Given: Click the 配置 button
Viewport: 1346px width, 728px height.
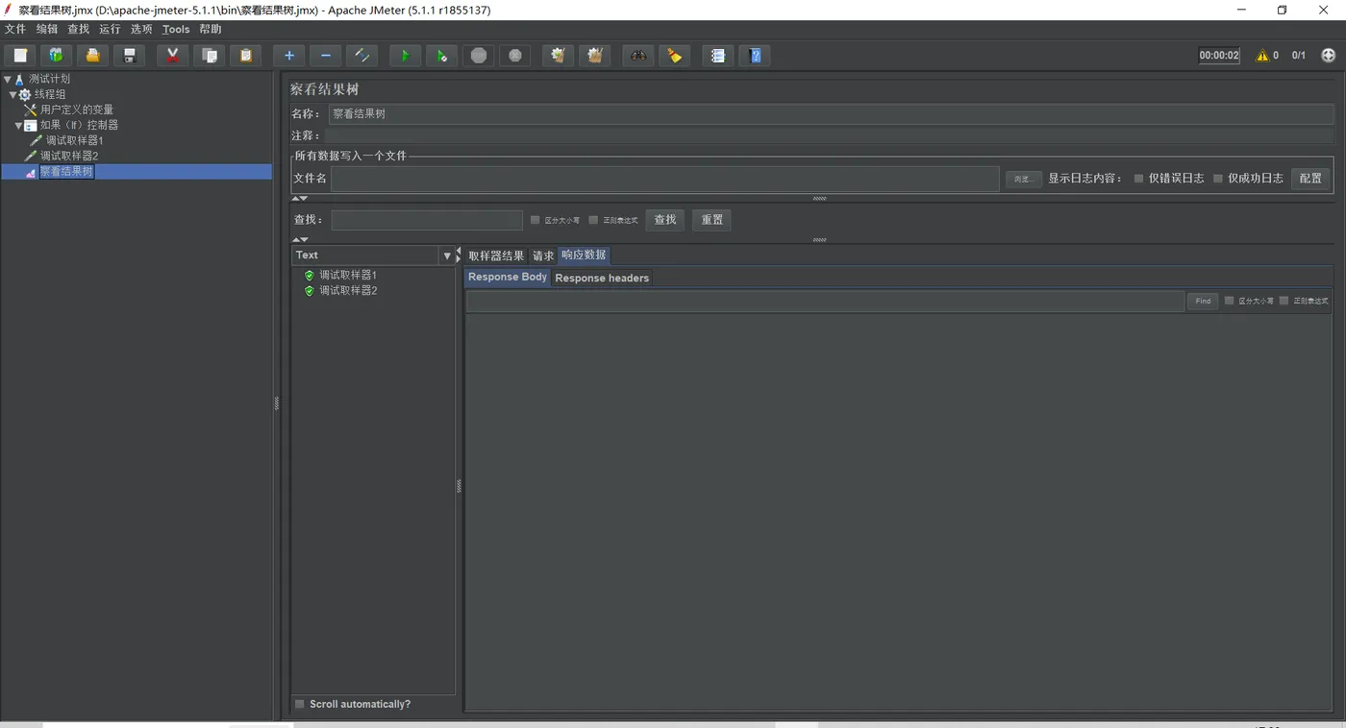Looking at the screenshot, I should click(x=1310, y=178).
